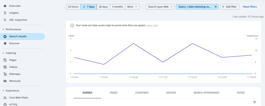This screenshot has width=265, height=106.
Task: Collapse the Performance sidebar section
Action: (x=3, y=29)
